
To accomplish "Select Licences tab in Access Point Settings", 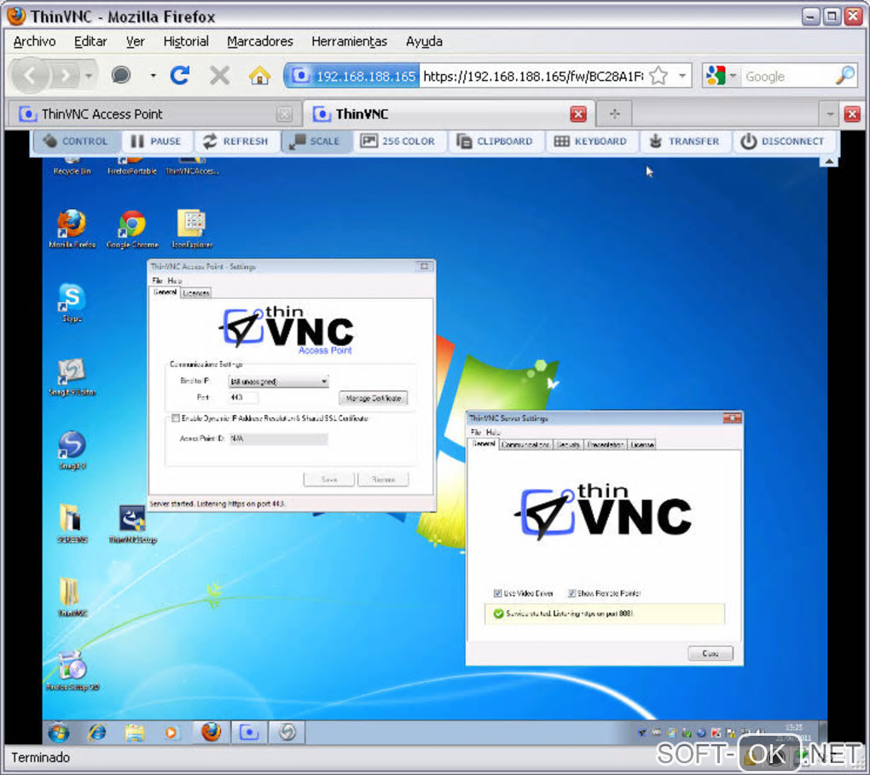I will click(196, 293).
